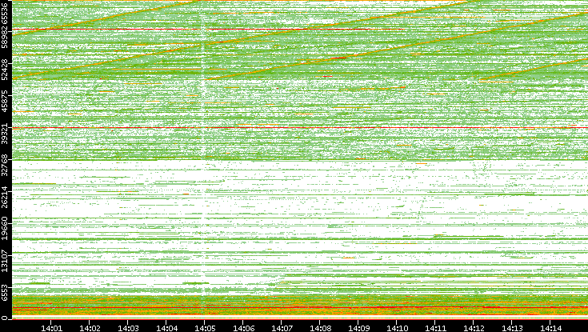Viewport: 588px width, 332px height.
Task: Select the 14:04 time axis label
Action: pos(167,328)
